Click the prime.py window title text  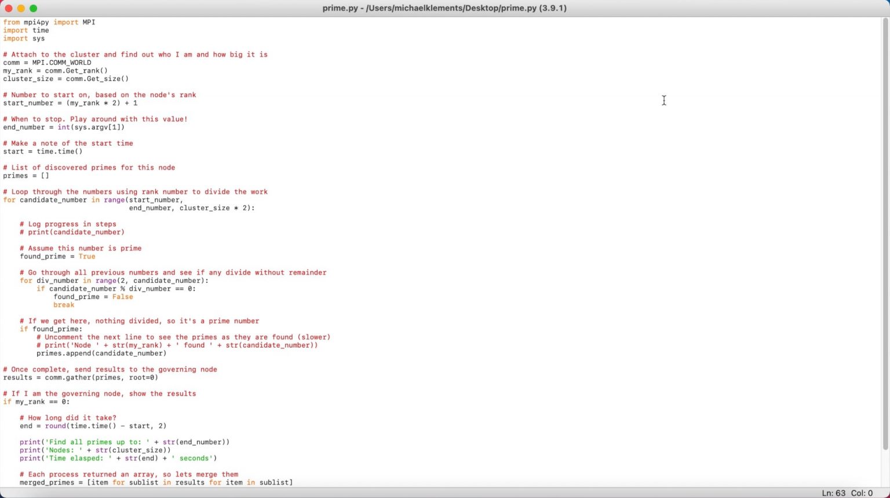pos(444,8)
